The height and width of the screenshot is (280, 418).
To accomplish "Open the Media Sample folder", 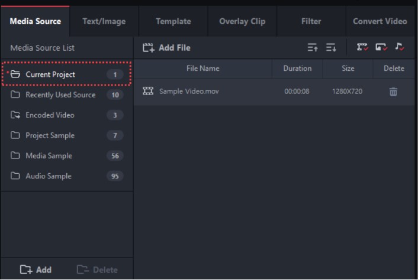I will click(x=49, y=156).
